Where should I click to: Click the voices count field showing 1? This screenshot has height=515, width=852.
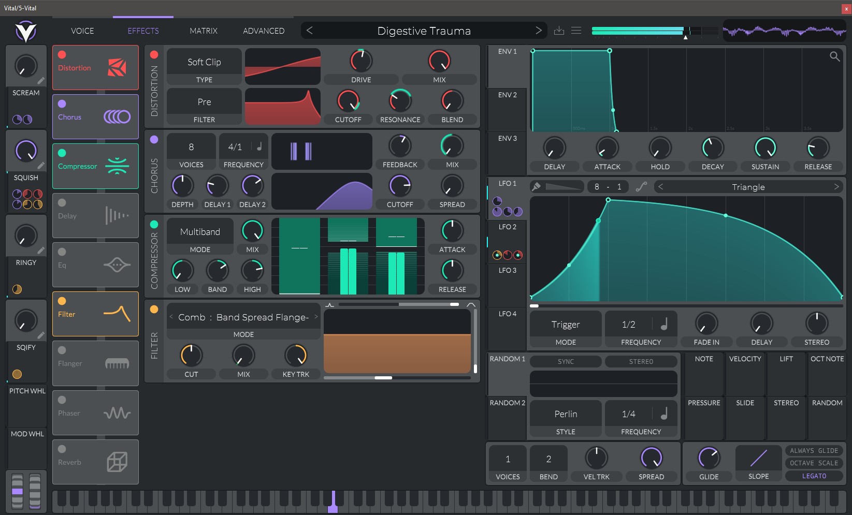508,459
